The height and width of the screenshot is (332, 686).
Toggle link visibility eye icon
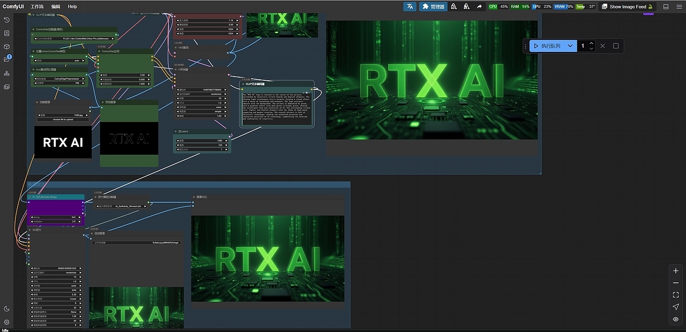click(x=676, y=319)
